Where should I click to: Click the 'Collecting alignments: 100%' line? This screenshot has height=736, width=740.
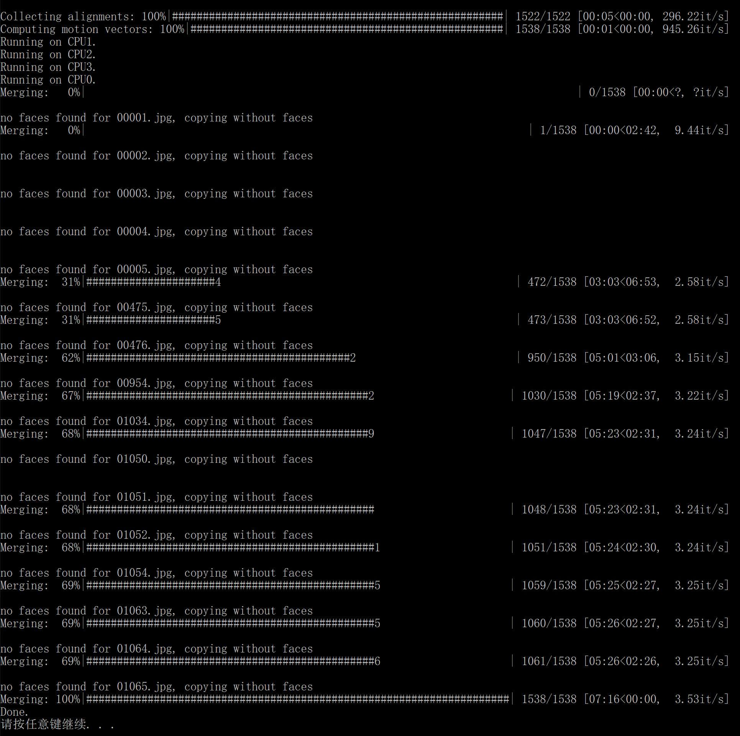[x=364, y=16]
